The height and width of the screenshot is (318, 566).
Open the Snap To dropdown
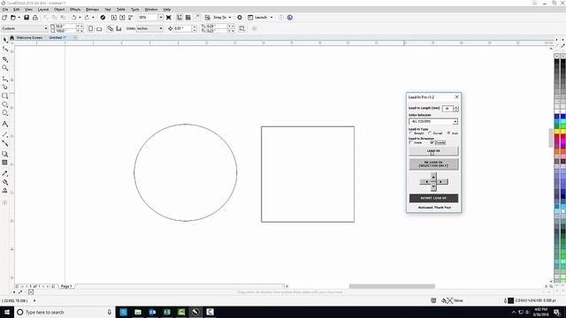pos(230,18)
